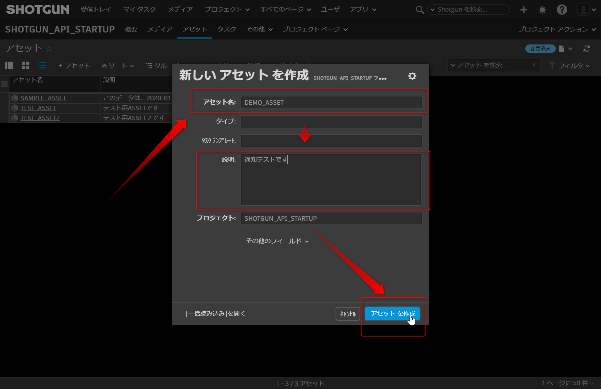Open 受信トレイ
The image size is (601, 389).
tap(96, 10)
